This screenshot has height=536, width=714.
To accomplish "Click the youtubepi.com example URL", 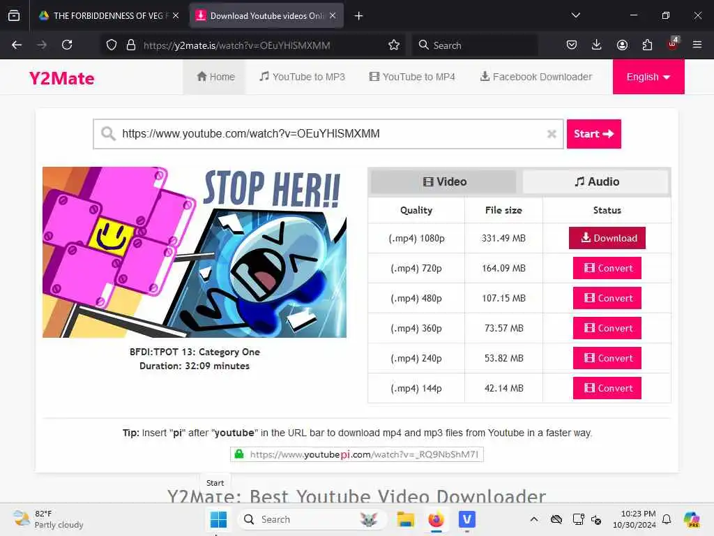I will tap(357, 454).
